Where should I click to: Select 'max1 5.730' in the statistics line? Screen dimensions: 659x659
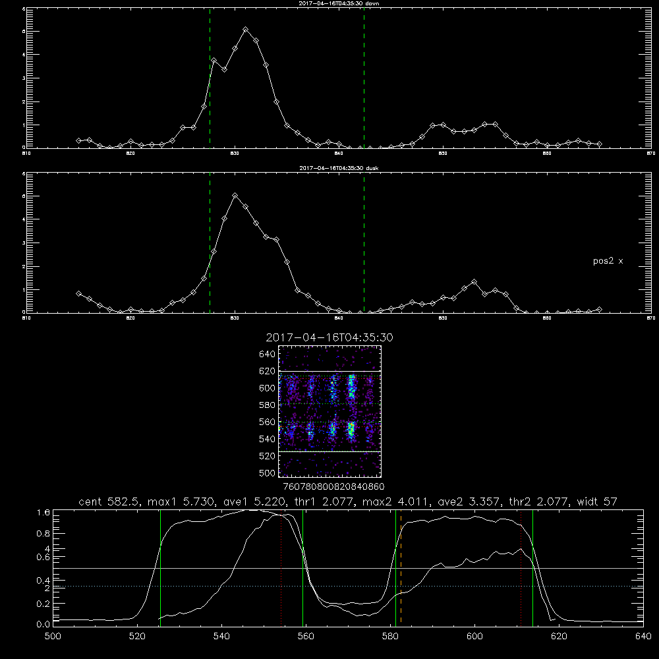point(181,501)
